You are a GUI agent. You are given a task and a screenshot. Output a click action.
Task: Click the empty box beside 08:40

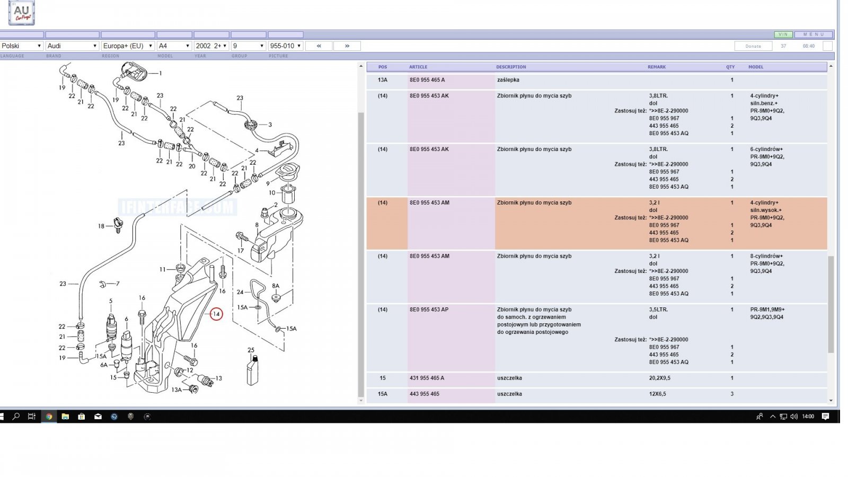point(827,46)
